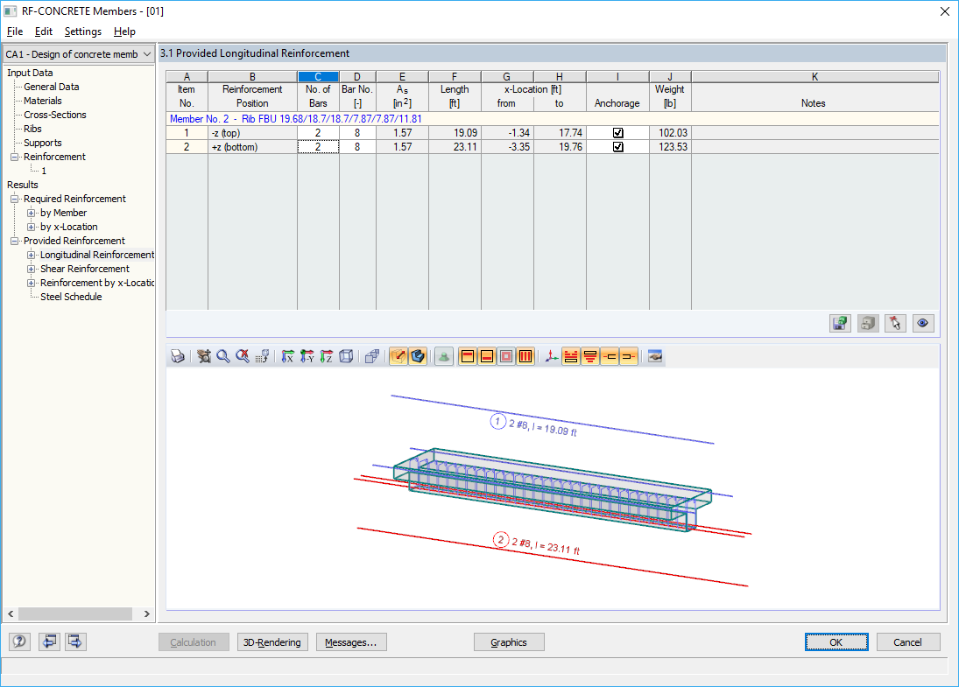Go to the previous table with arrow icon
This screenshot has width=959, height=687.
50,641
